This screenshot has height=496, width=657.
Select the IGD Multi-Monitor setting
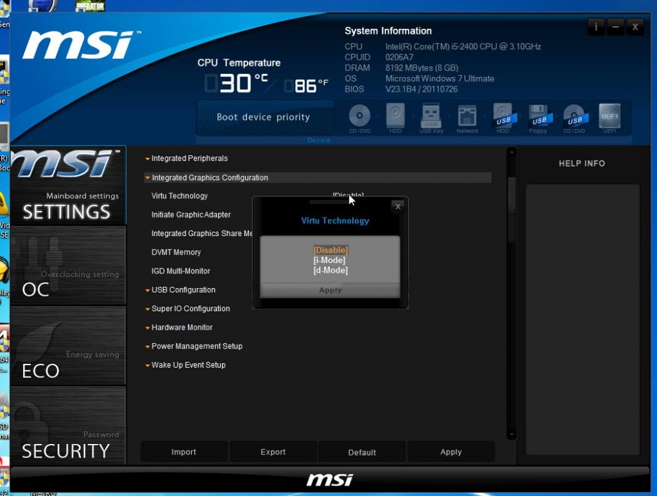pos(180,271)
